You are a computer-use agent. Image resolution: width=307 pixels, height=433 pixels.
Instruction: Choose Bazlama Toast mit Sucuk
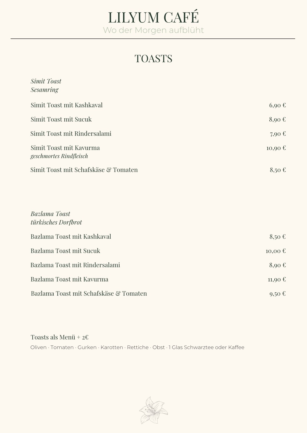click(65, 251)
